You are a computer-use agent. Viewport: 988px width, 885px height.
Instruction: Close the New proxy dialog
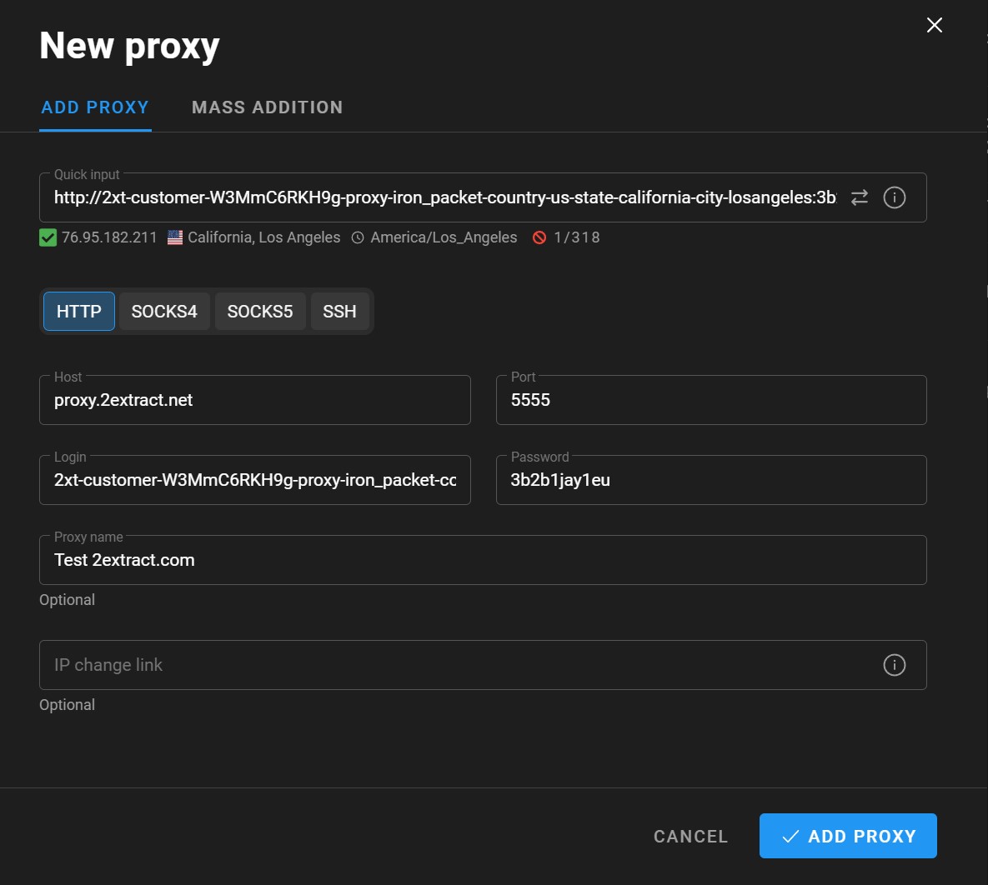[934, 25]
